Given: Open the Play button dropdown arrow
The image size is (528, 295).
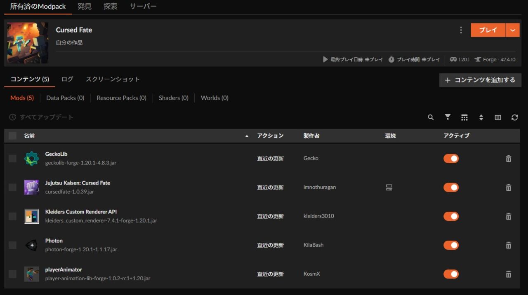Looking at the screenshot, I should pyautogui.click(x=513, y=30).
